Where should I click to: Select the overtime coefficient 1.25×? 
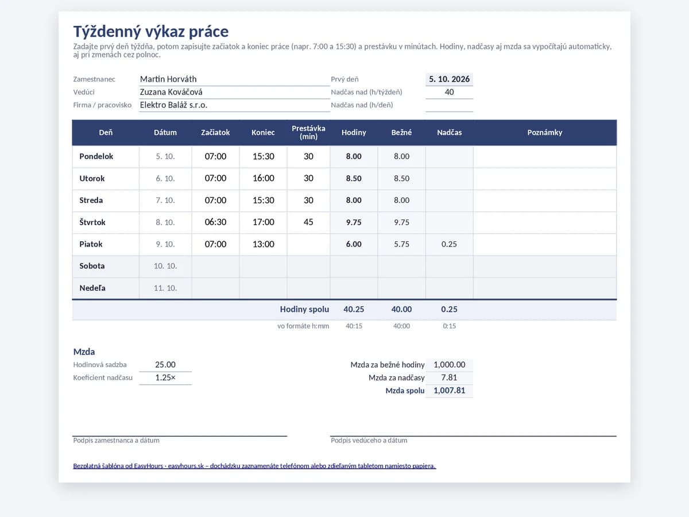click(x=165, y=378)
